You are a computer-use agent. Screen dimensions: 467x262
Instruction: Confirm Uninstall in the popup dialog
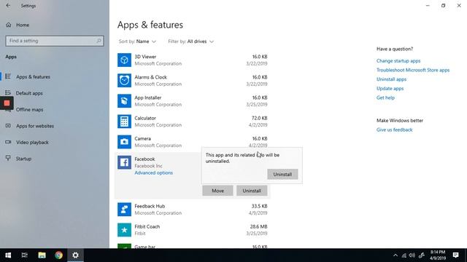point(282,175)
